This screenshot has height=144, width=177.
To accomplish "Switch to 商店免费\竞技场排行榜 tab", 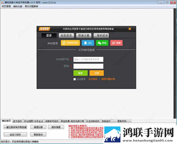I will point(72,121).
